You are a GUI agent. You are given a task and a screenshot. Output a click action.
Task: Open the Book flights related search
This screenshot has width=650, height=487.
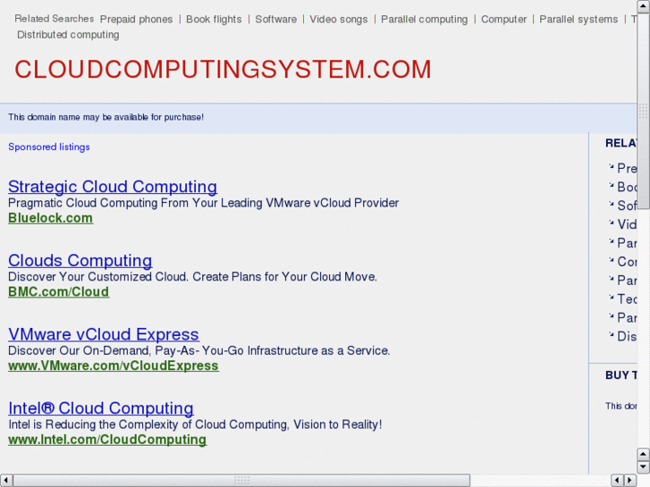(214, 20)
